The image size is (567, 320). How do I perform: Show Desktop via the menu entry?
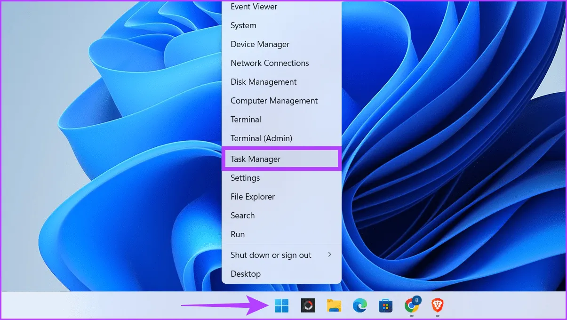click(x=245, y=274)
